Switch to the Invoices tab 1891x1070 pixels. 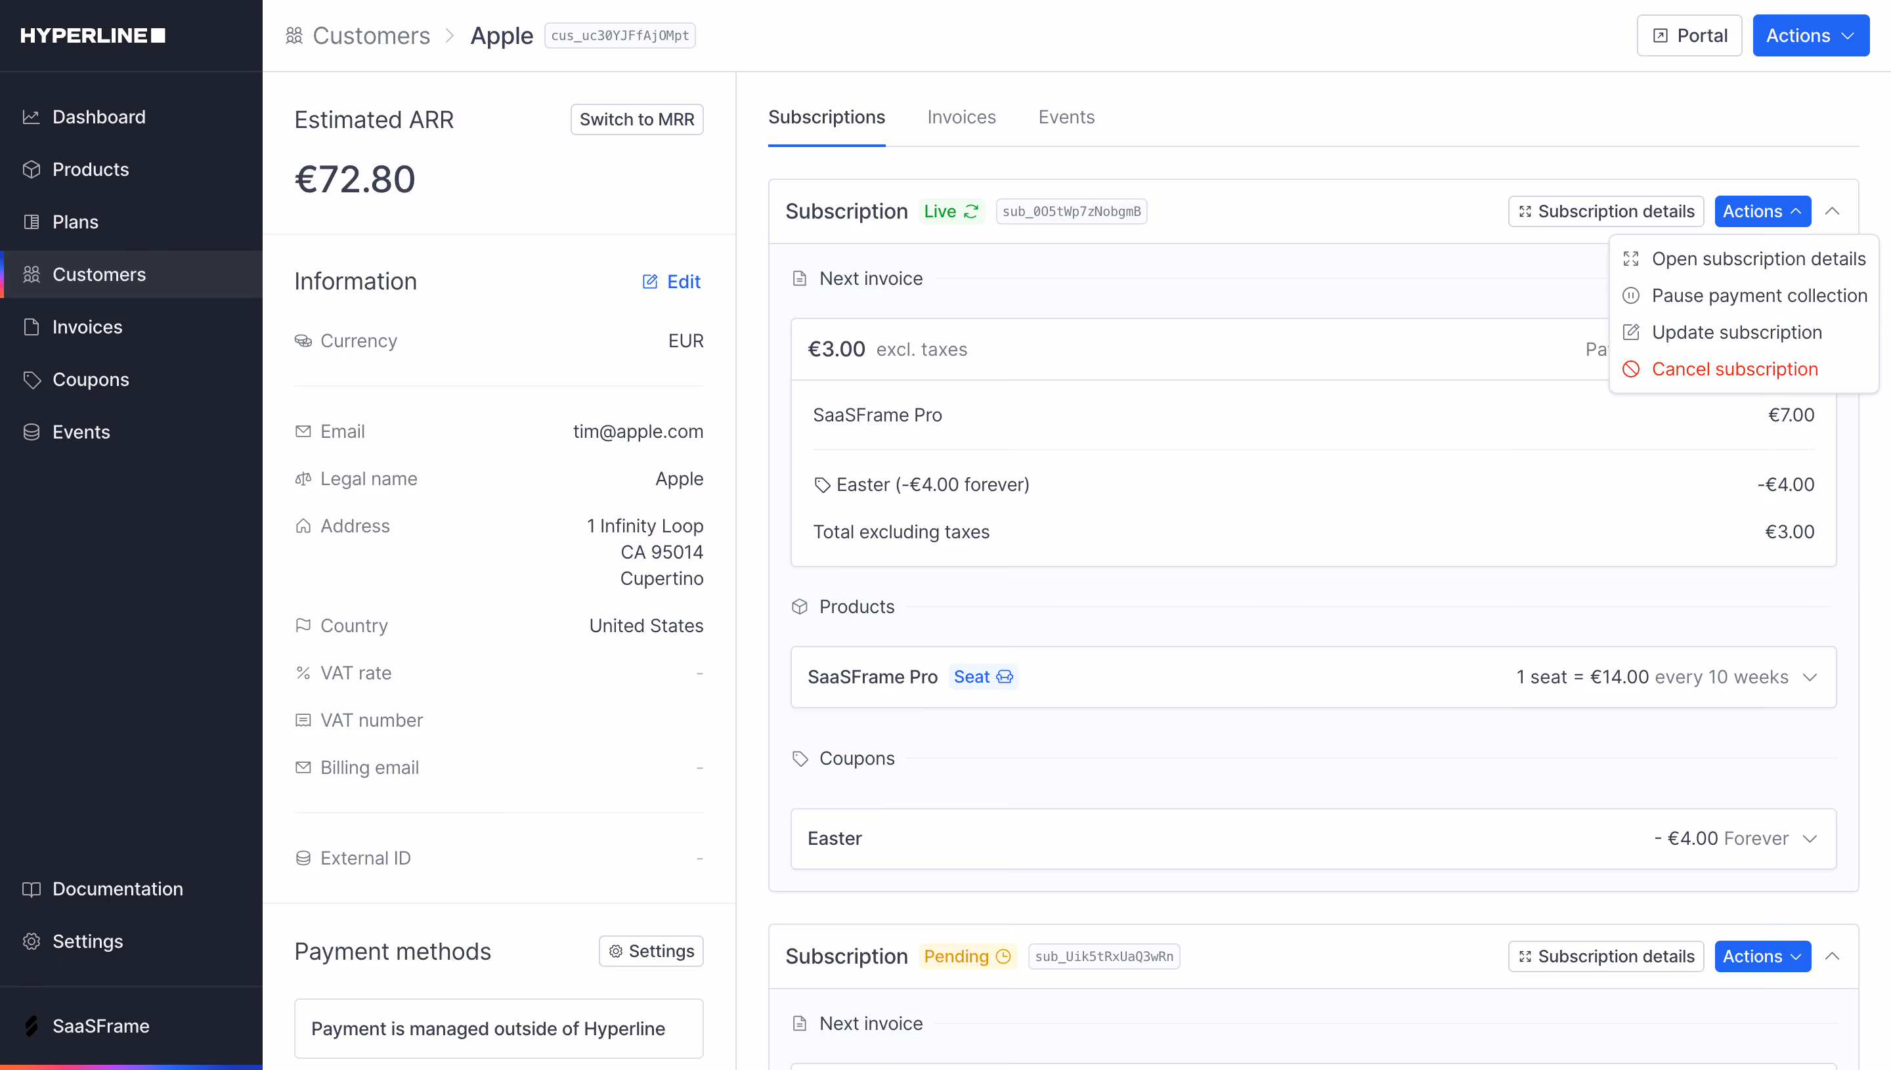(961, 117)
